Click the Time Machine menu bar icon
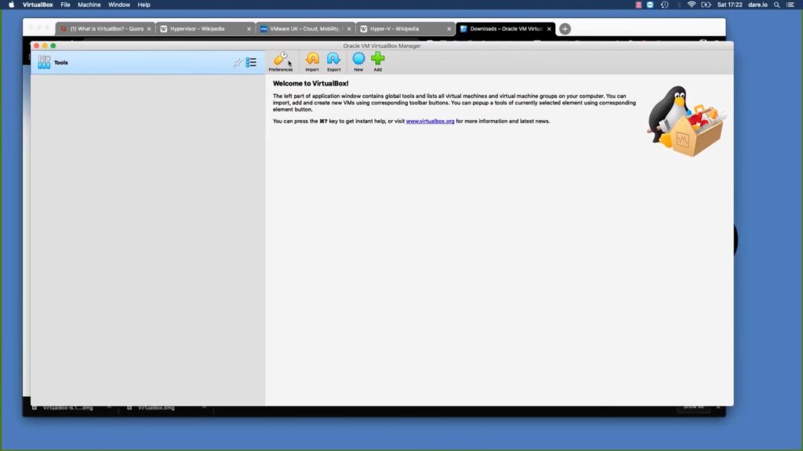The width and height of the screenshot is (803, 451). (665, 5)
